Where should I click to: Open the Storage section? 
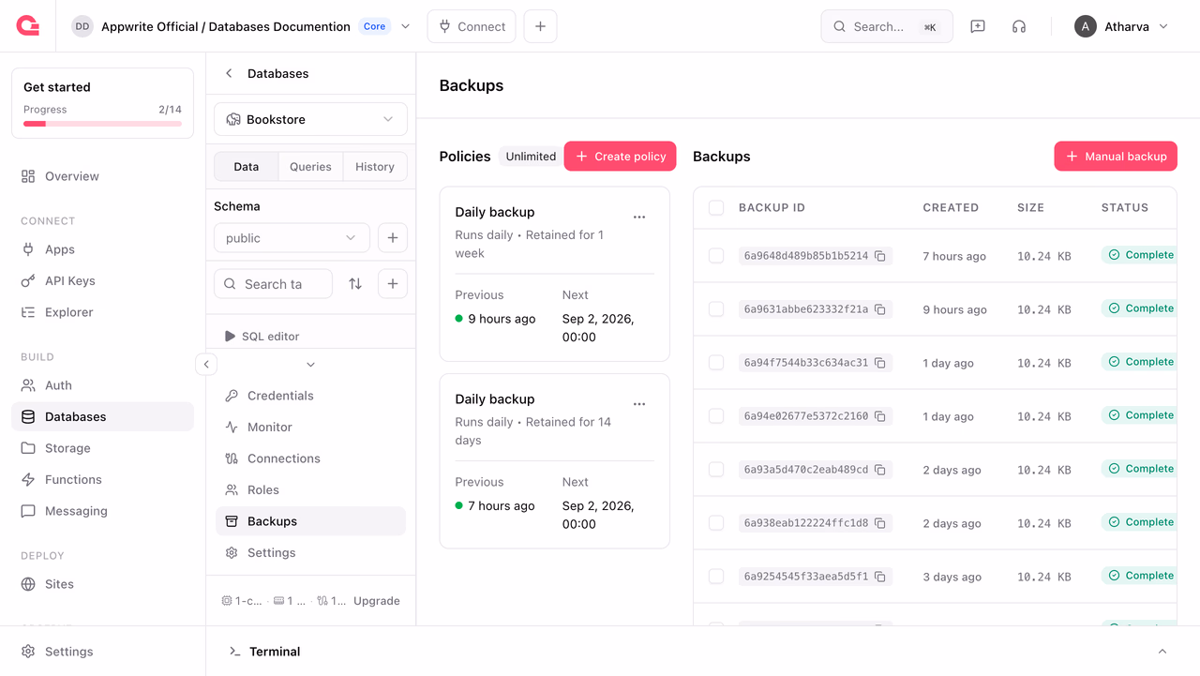102,448
